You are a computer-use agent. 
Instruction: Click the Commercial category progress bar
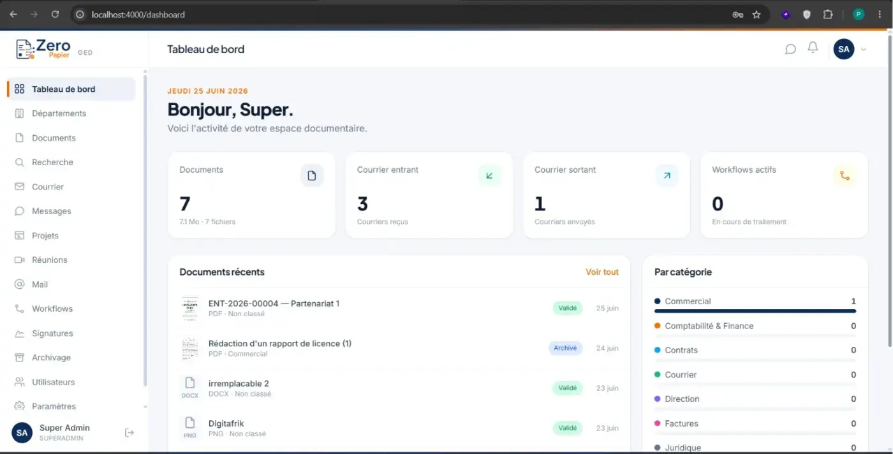click(755, 311)
